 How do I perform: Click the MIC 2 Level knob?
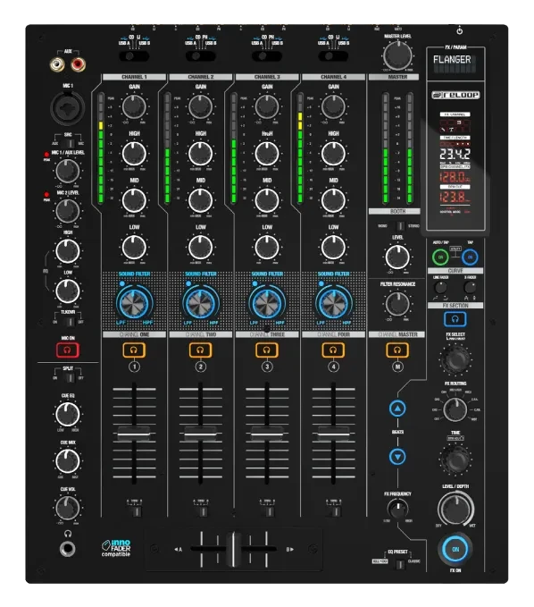pyautogui.click(x=68, y=211)
